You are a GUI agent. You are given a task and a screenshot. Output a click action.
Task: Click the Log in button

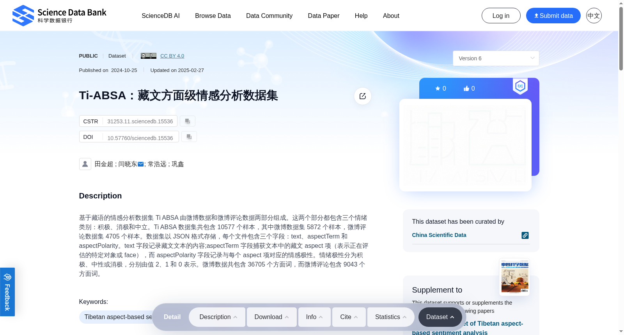[x=501, y=16]
